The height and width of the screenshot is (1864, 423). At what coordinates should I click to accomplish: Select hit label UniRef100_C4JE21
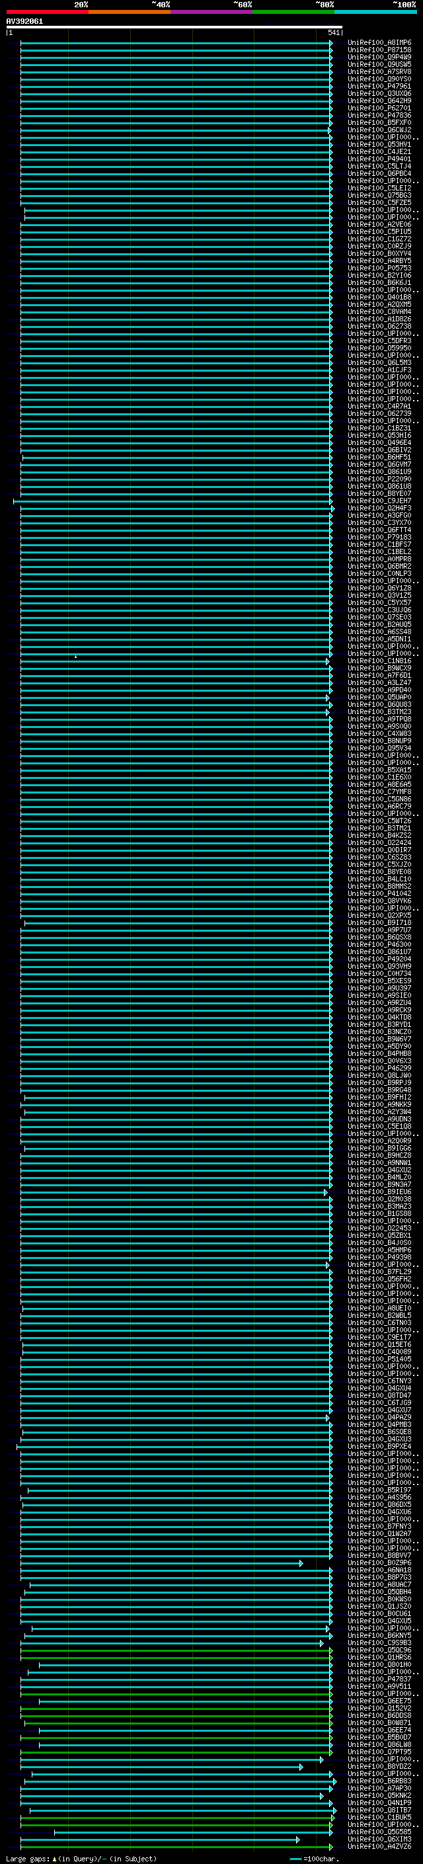tap(379, 152)
